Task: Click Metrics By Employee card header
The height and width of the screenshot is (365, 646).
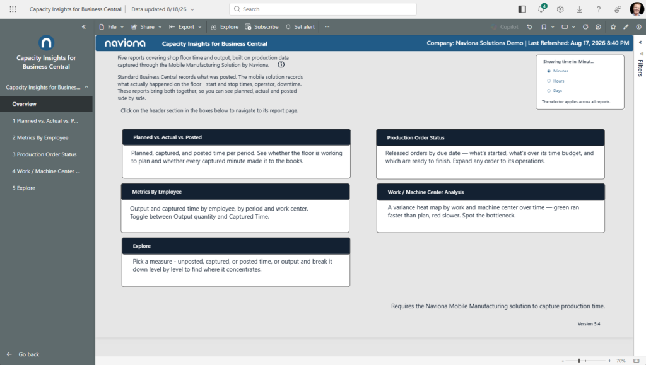Action: point(235,192)
